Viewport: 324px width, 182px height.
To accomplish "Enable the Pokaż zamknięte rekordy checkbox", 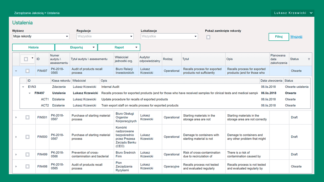I will point(208,37).
